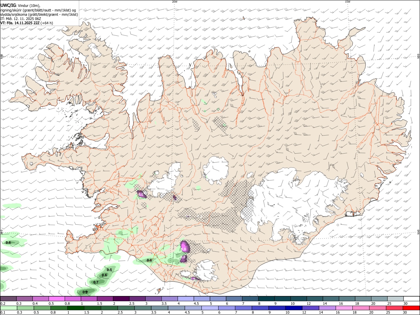420x315 pixels.
Task: Click the 0.9 rain value over the sea
Action: [x=85, y=292]
